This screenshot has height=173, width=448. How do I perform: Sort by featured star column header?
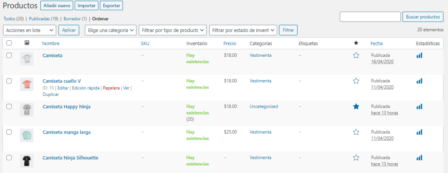coord(356,43)
